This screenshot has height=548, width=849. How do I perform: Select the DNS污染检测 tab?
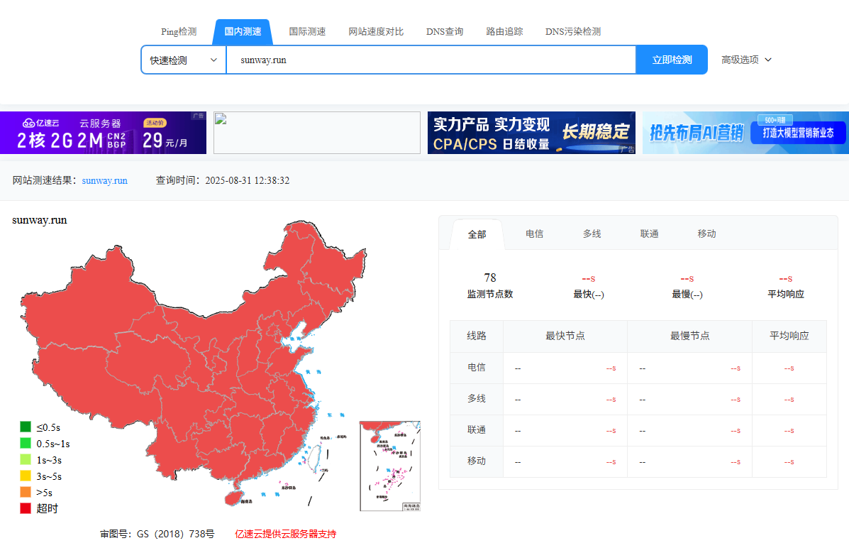(572, 32)
